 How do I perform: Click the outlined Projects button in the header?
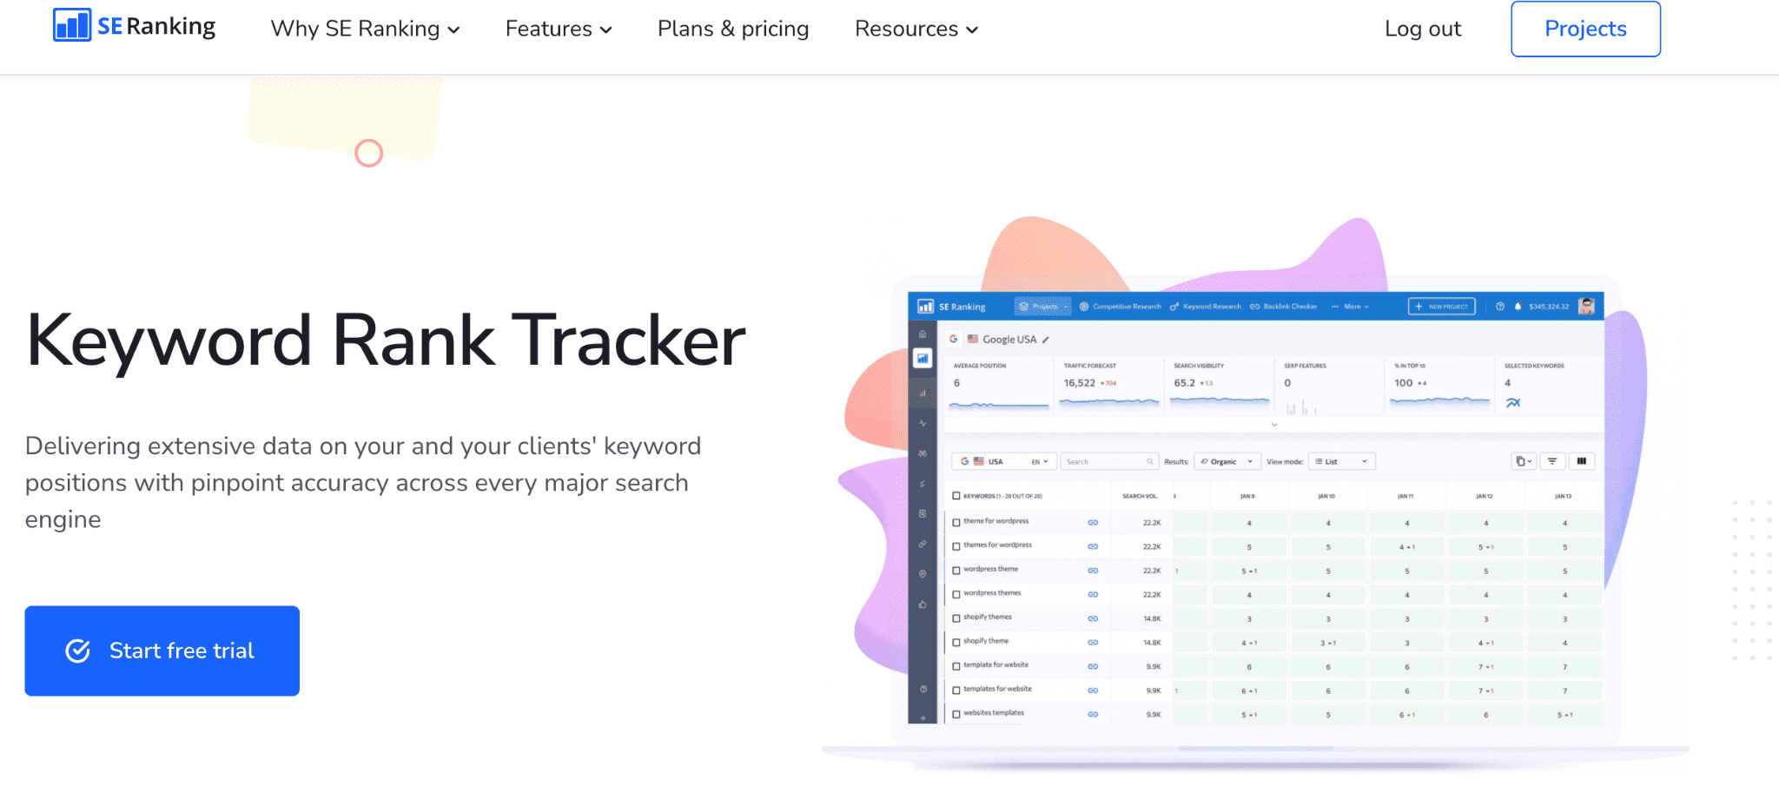(1585, 29)
